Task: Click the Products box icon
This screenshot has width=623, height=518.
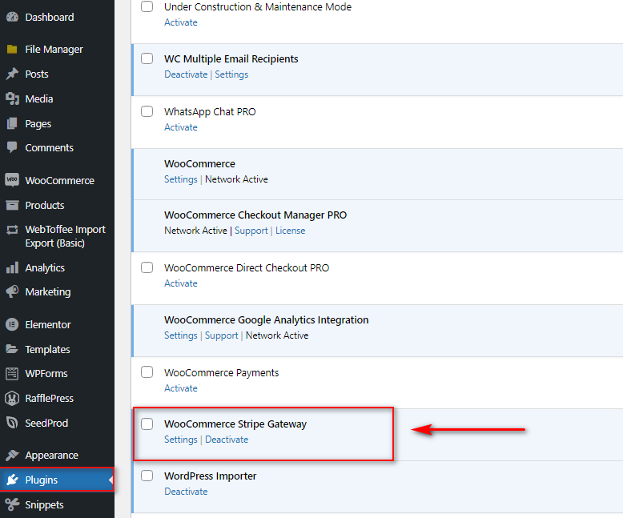Action: point(12,205)
